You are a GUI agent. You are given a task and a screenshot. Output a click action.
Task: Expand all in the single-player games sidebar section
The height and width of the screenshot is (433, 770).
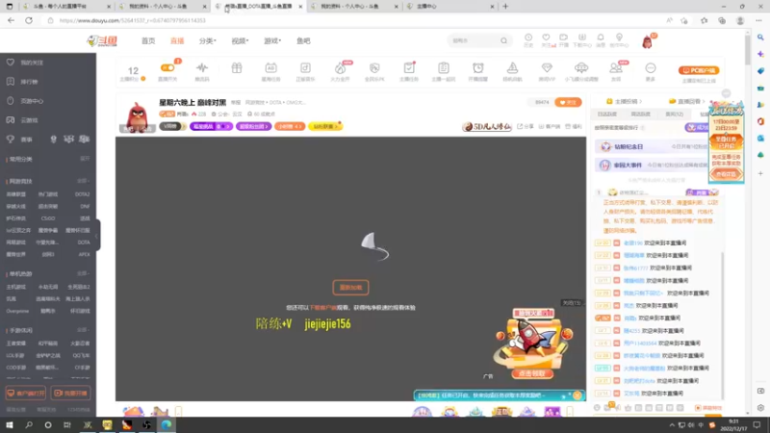83,273
